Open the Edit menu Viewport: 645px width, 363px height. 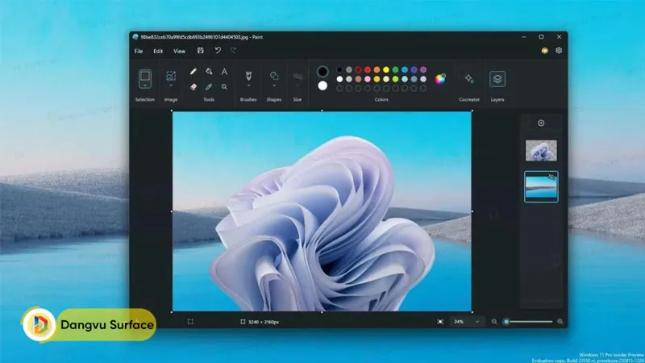coord(158,51)
